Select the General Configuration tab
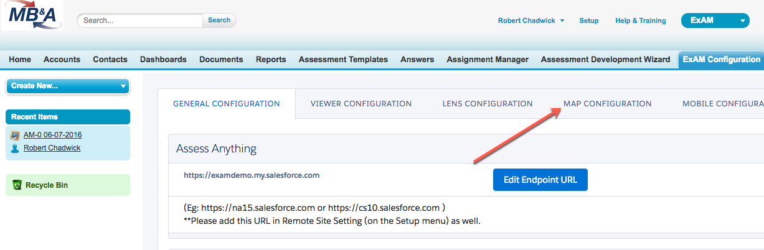Viewport: 764px width, 250px height. pyautogui.click(x=227, y=104)
